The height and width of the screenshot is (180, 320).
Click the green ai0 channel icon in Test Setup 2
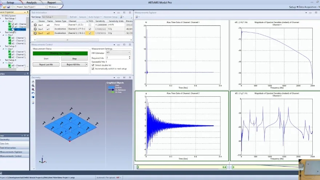tap(9, 38)
